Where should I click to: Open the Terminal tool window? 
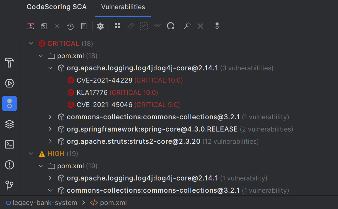(x=9, y=144)
